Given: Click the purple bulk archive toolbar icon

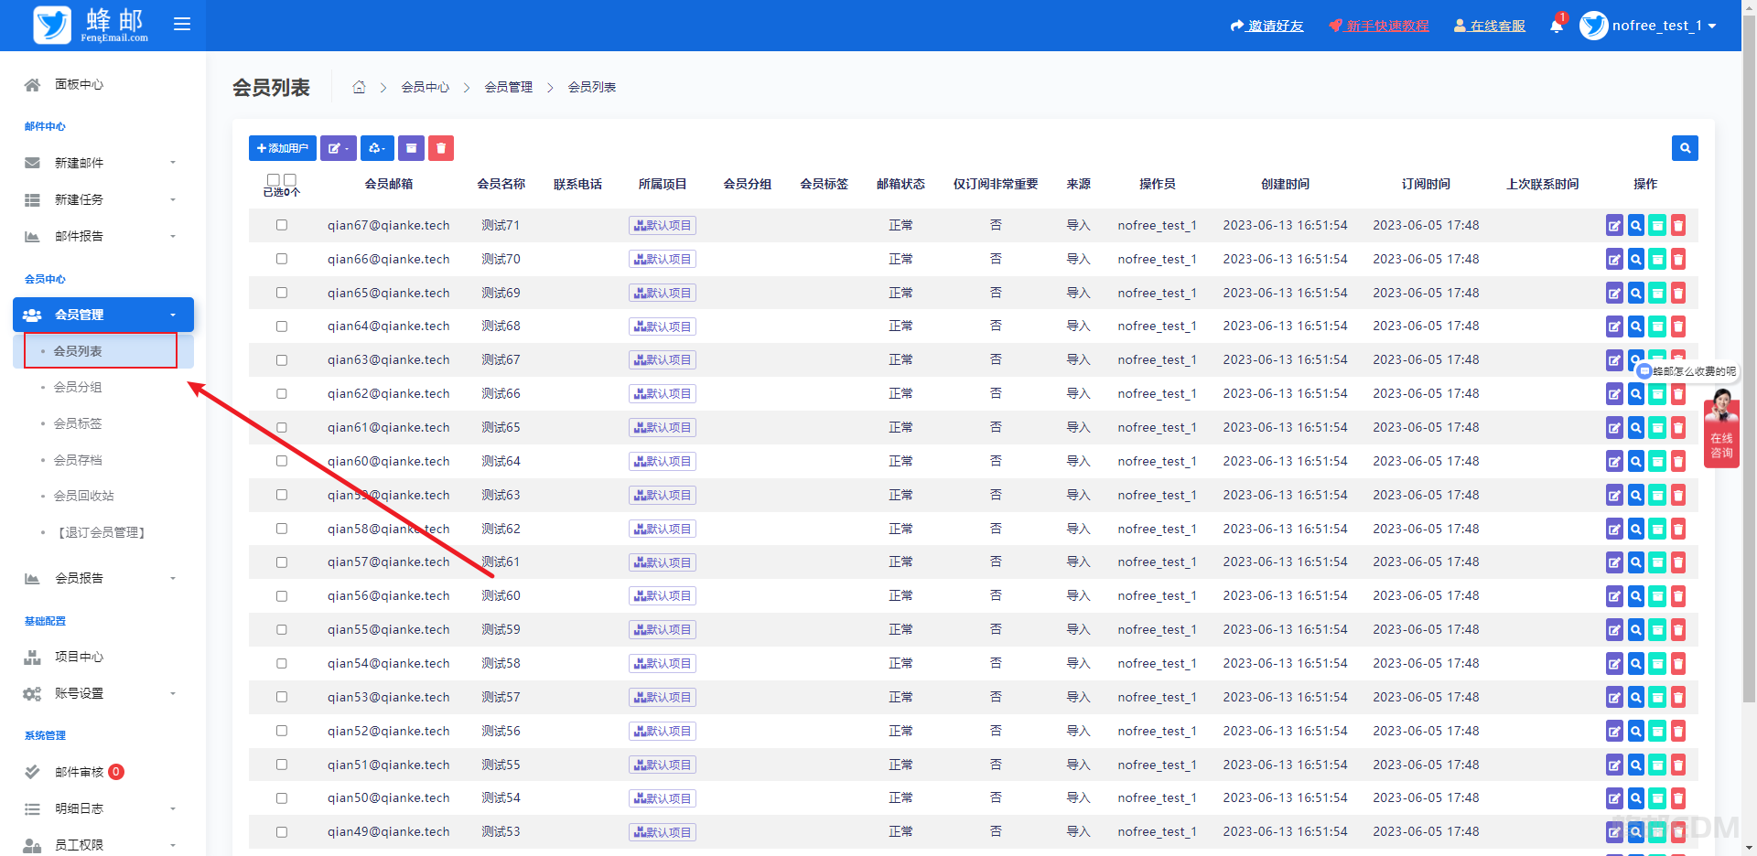Looking at the screenshot, I should coord(411,148).
